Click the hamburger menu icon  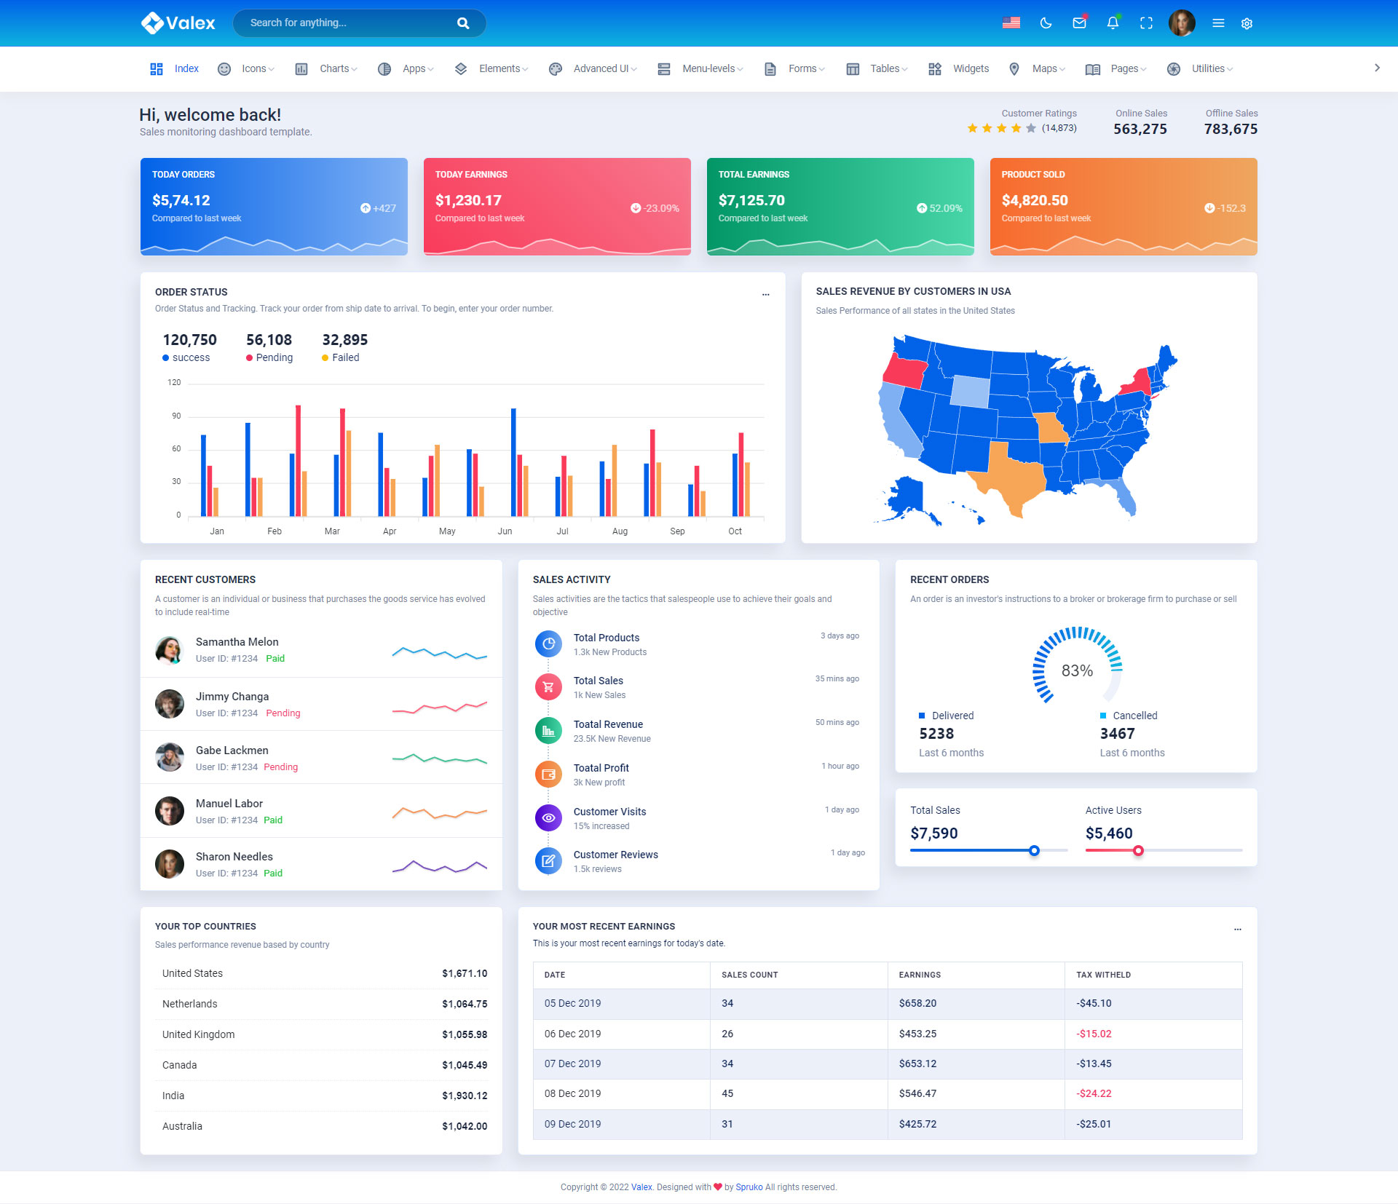coord(1218,23)
